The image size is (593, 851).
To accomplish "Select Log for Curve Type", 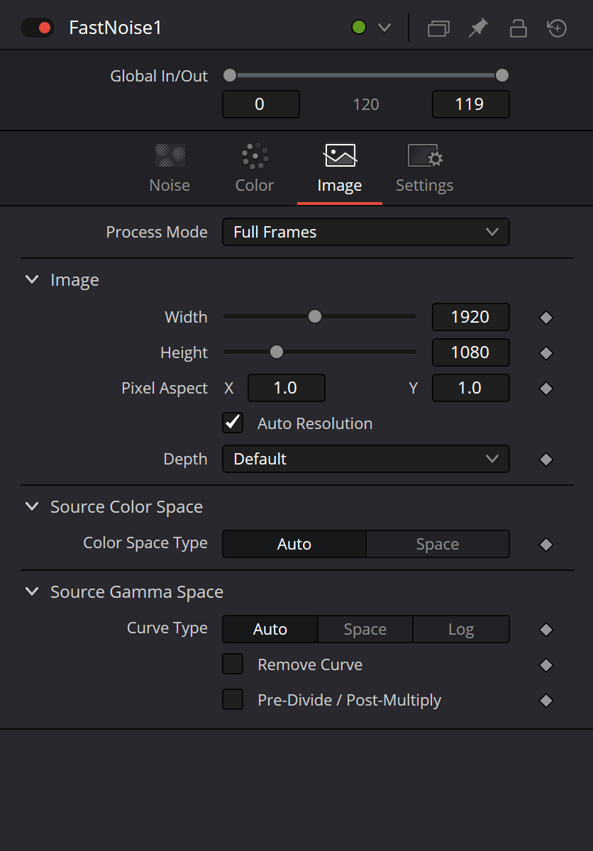I will (x=461, y=629).
